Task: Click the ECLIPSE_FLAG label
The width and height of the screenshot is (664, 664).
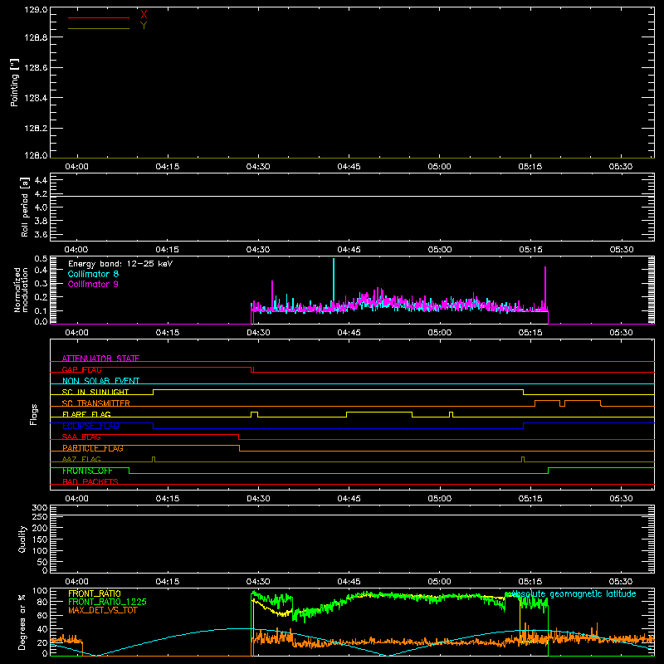Action: point(91,426)
